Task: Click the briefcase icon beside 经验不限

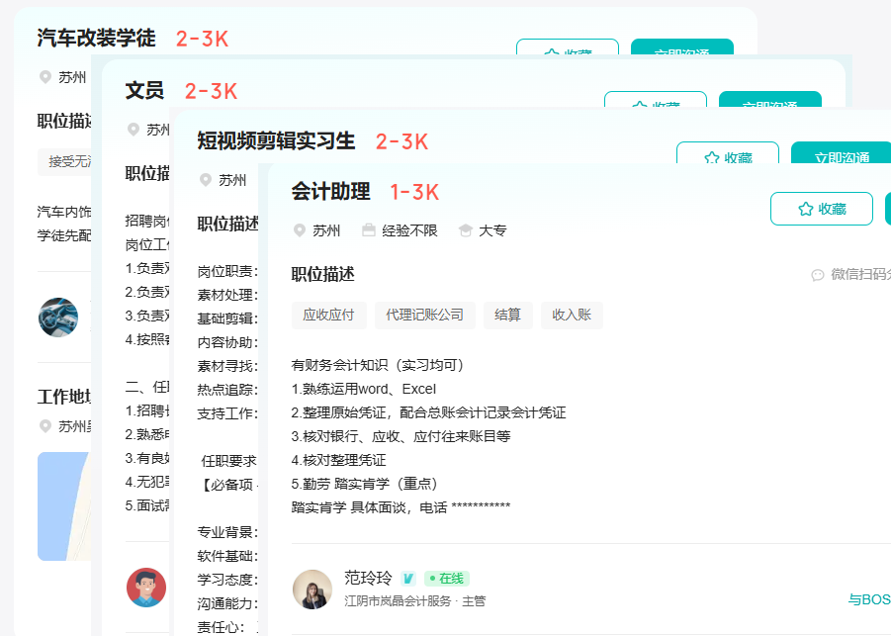Action: [x=369, y=230]
